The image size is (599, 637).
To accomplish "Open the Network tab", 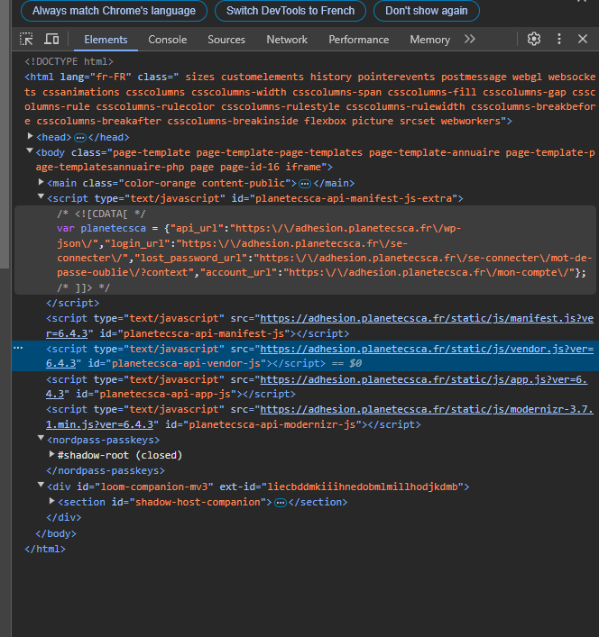I will [287, 40].
